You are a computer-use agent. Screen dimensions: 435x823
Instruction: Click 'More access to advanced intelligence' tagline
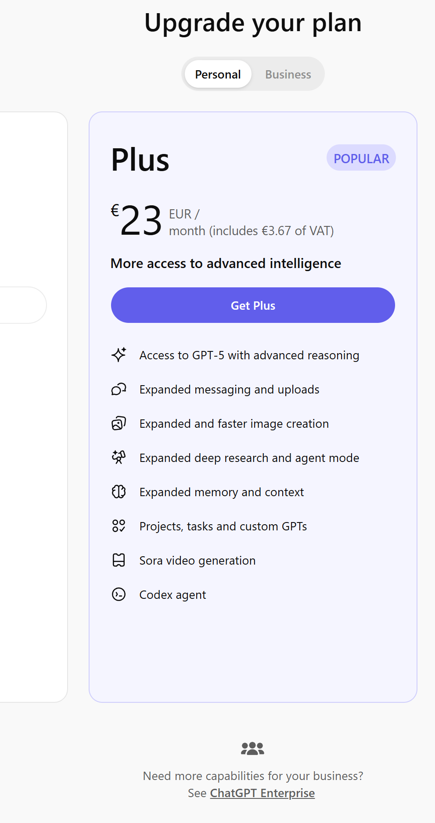(226, 263)
